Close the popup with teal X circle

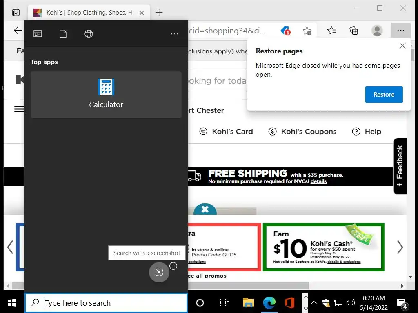[x=205, y=209]
